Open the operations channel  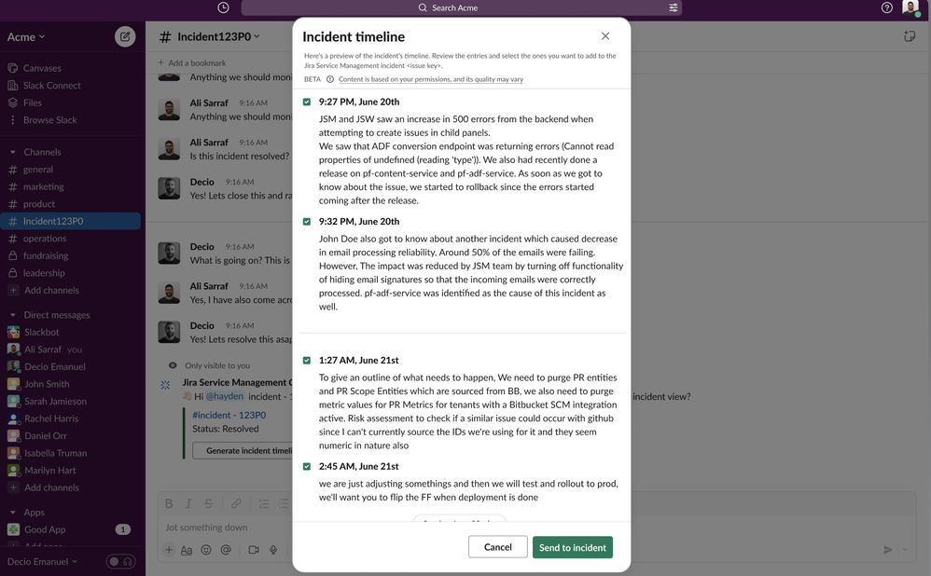45,239
